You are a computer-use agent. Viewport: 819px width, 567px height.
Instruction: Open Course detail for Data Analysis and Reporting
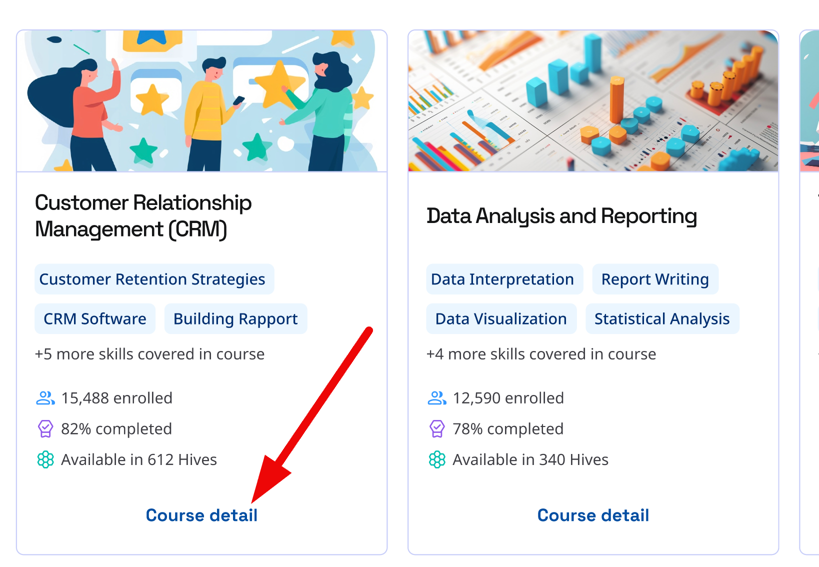tap(593, 515)
